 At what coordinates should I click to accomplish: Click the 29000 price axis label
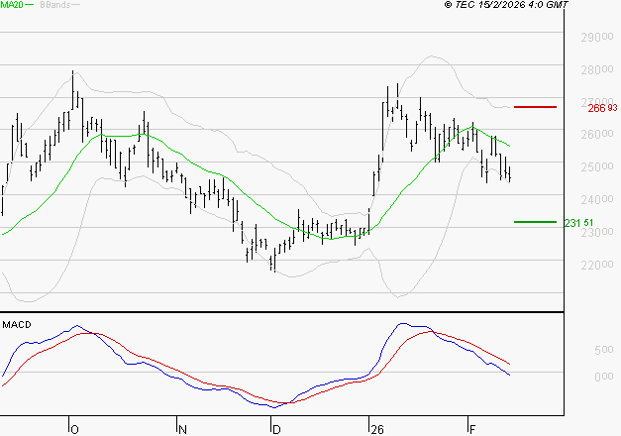597,38
